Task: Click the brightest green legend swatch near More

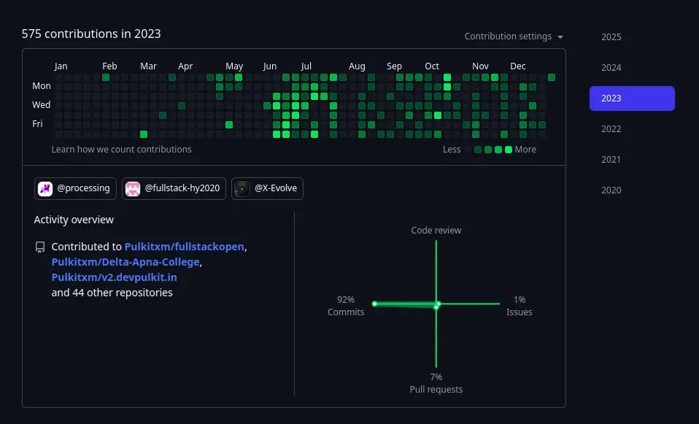Action: 509,150
